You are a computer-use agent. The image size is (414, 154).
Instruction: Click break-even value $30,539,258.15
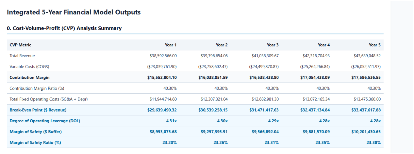tap(213, 110)
